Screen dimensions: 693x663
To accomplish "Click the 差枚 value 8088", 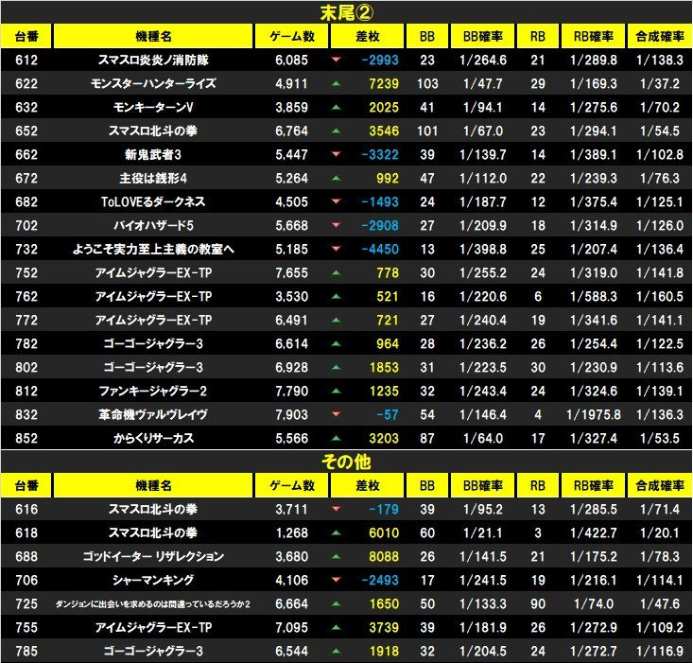I will (x=384, y=556).
